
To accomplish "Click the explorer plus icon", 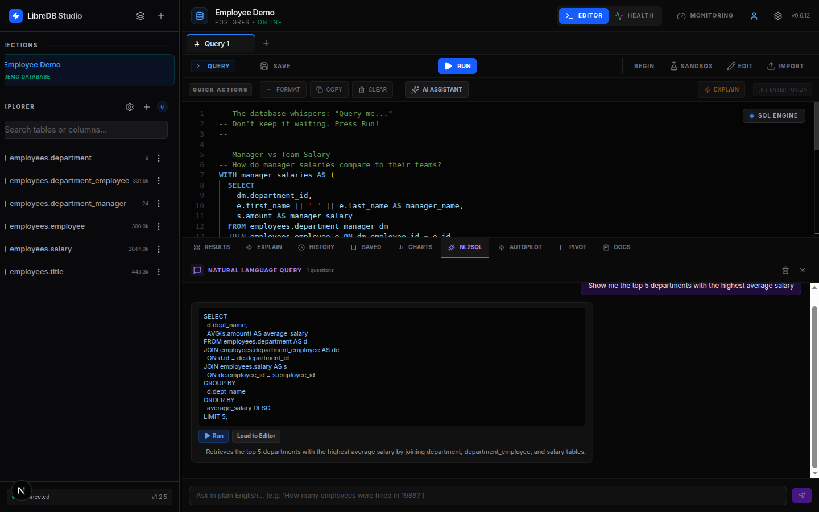I will (x=147, y=107).
